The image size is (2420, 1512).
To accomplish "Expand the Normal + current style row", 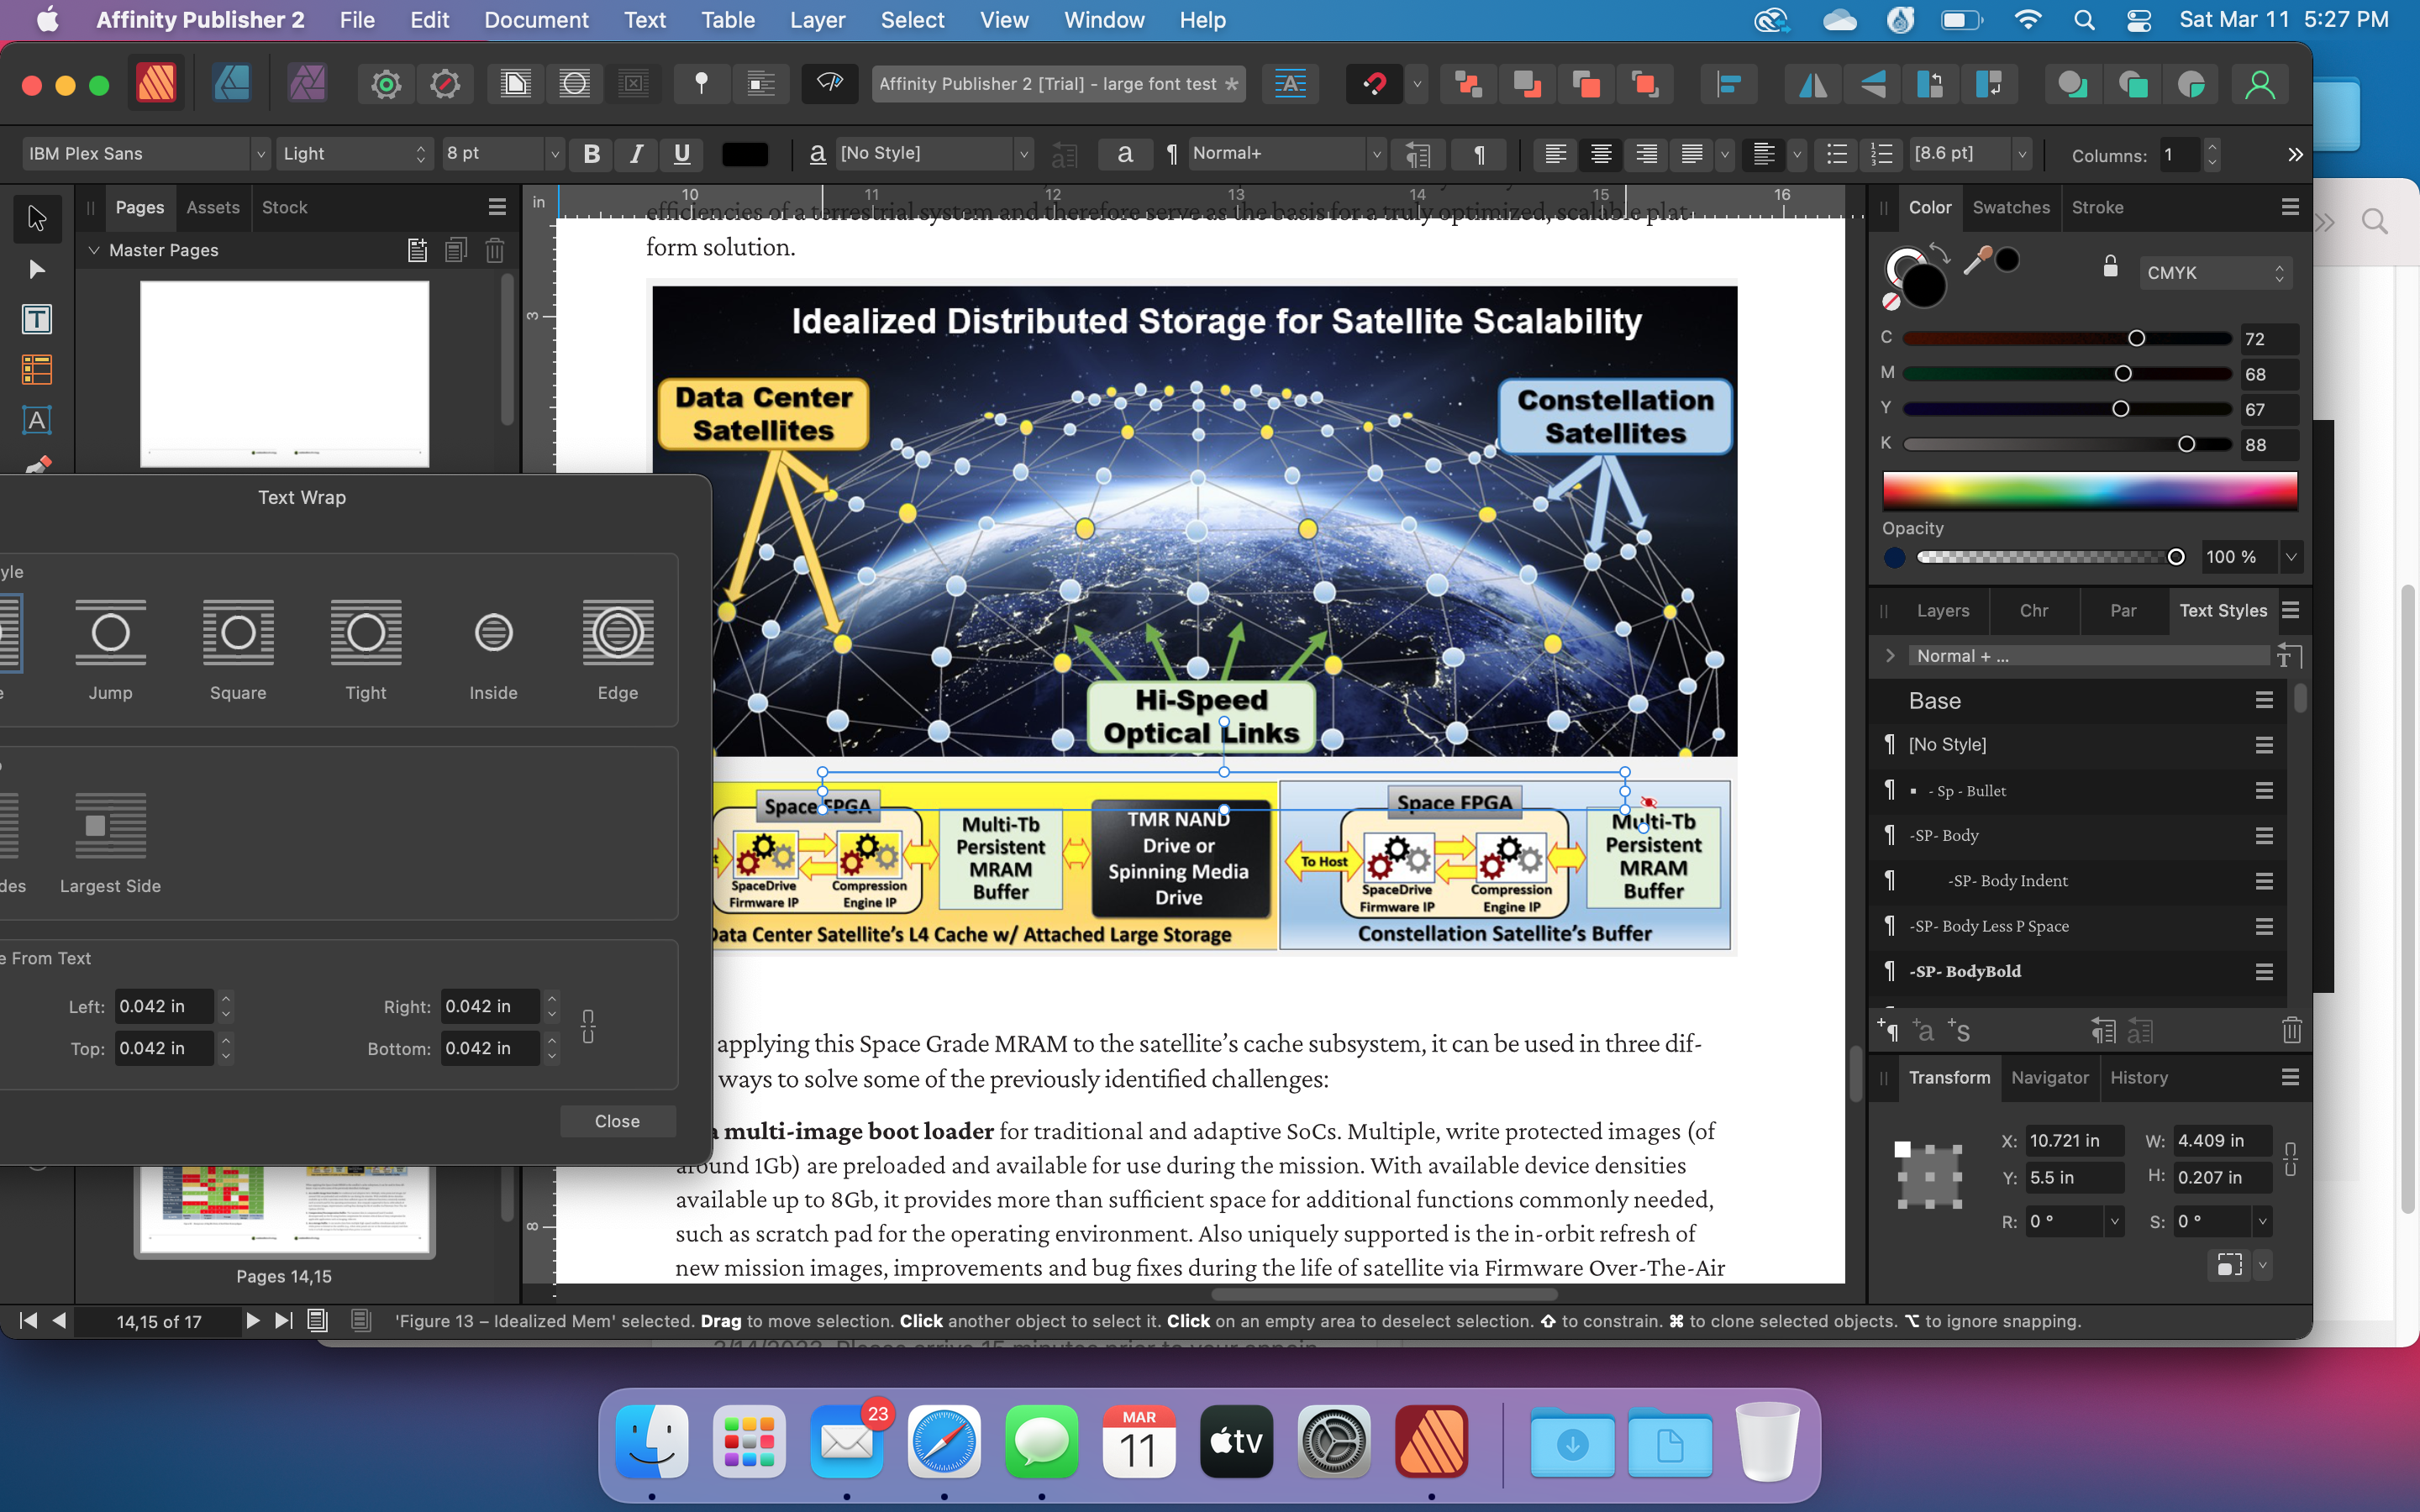I will pyautogui.click(x=1889, y=656).
